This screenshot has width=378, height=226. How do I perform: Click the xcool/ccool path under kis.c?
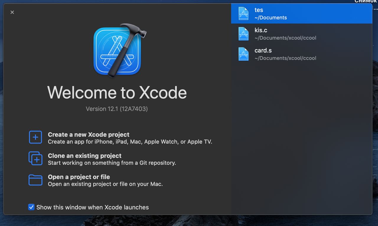coord(285,38)
